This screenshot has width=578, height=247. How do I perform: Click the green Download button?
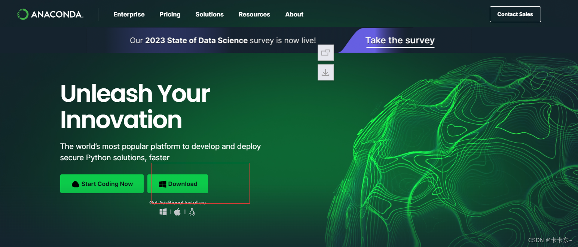coord(178,184)
